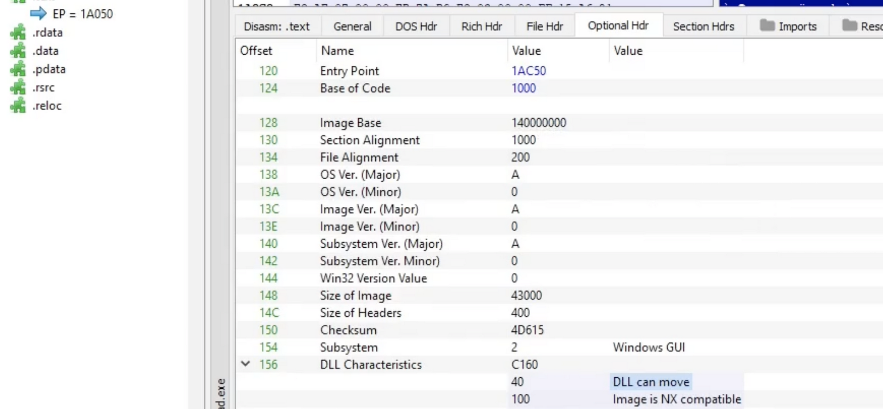The width and height of the screenshot is (883, 409).
Task: Select the EP = 1A050 tree item
Action: [82, 14]
